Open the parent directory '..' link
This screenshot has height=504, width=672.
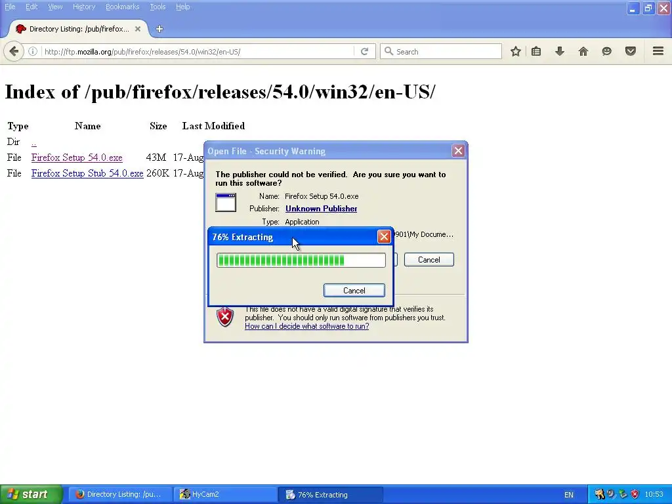coord(34,142)
